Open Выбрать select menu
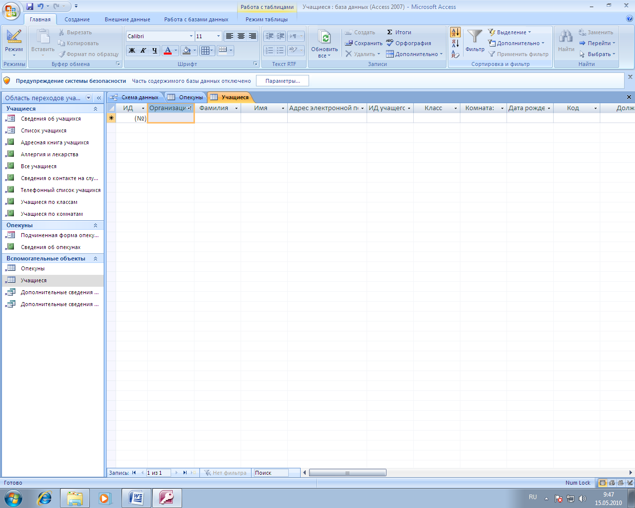The image size is (635, 508). [x=597, y=54]
